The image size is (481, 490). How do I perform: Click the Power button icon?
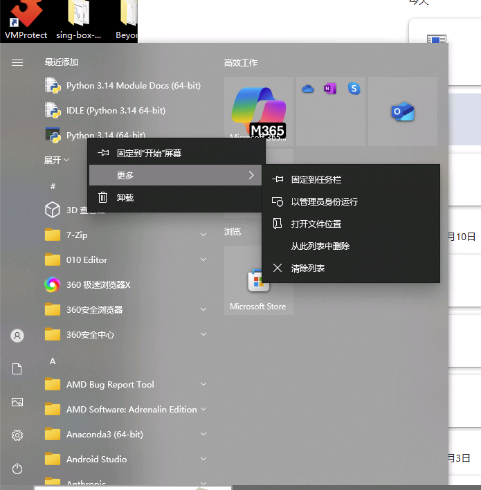pyautogui.click(x=17, y=469)
